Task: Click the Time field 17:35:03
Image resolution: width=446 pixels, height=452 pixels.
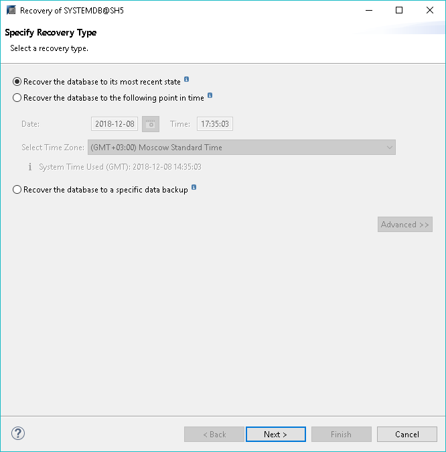Action: coord(215,124)
